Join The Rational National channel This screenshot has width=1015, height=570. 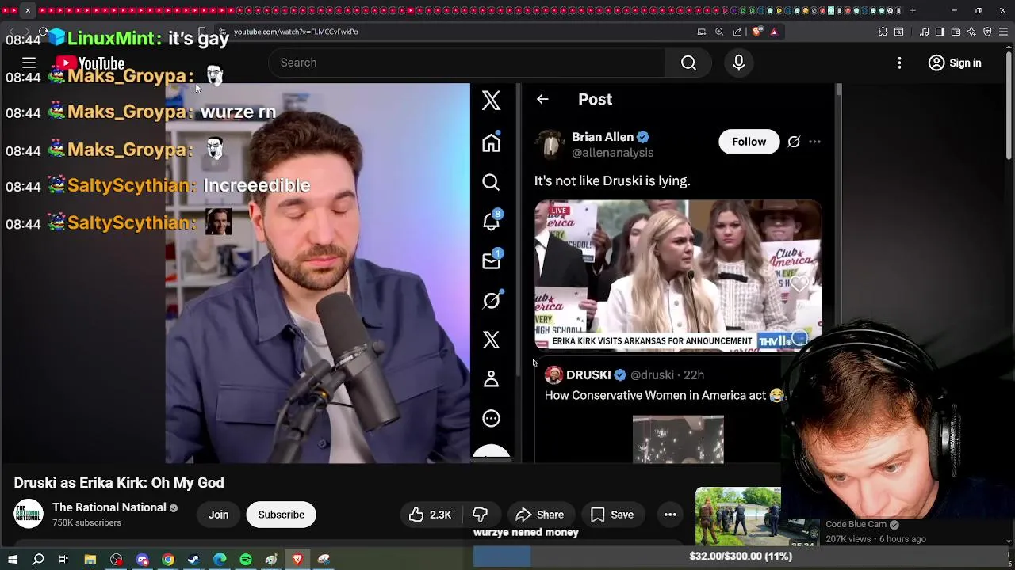[x=218, y=515]
